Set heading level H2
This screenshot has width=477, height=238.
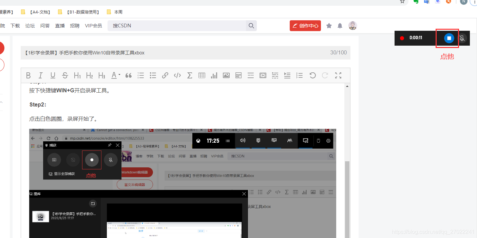pos(90,75)
